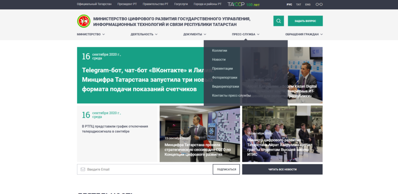Expand the Министерство menu chevron
Viewport: 398px width, 194px height.
point(103,34)
